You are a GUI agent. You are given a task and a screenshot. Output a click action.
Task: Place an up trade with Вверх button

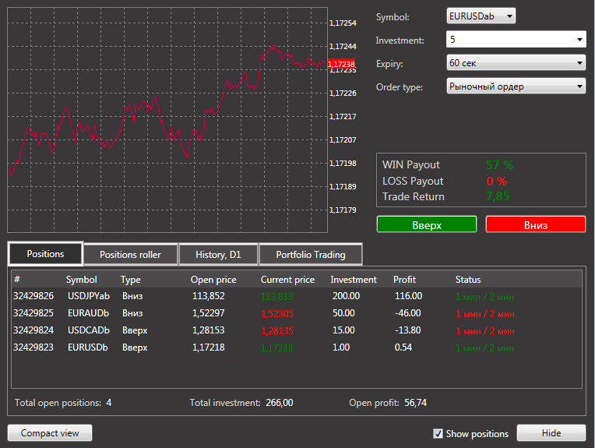[x=427, y=224]
